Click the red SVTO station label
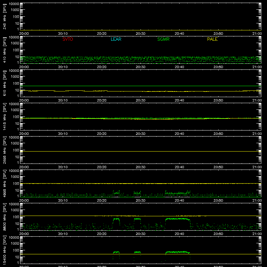267x267 pixels. pyautogui.click(x=68, y=39)
